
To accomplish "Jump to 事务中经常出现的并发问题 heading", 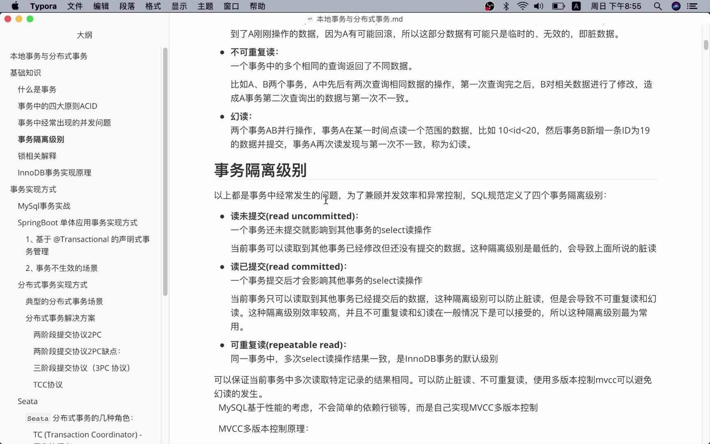I will 65,123.
